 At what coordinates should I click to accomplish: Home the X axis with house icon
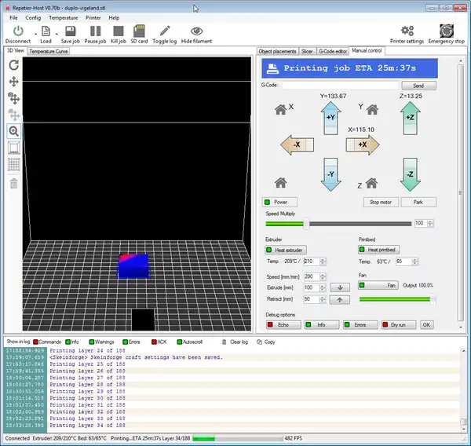click(x=279, y=109)
